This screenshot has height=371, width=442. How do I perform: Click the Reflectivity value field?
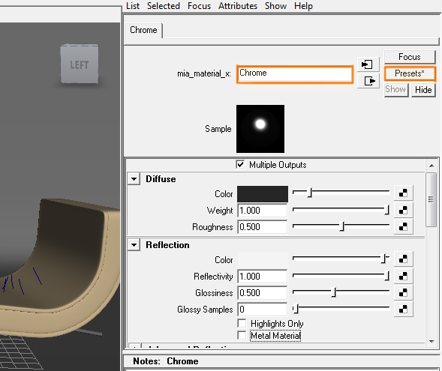click(x=263, y=276)
